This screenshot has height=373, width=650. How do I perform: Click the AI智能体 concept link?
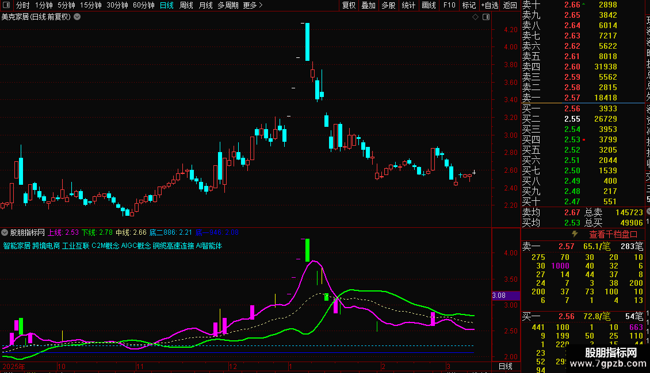coord(209,246)
